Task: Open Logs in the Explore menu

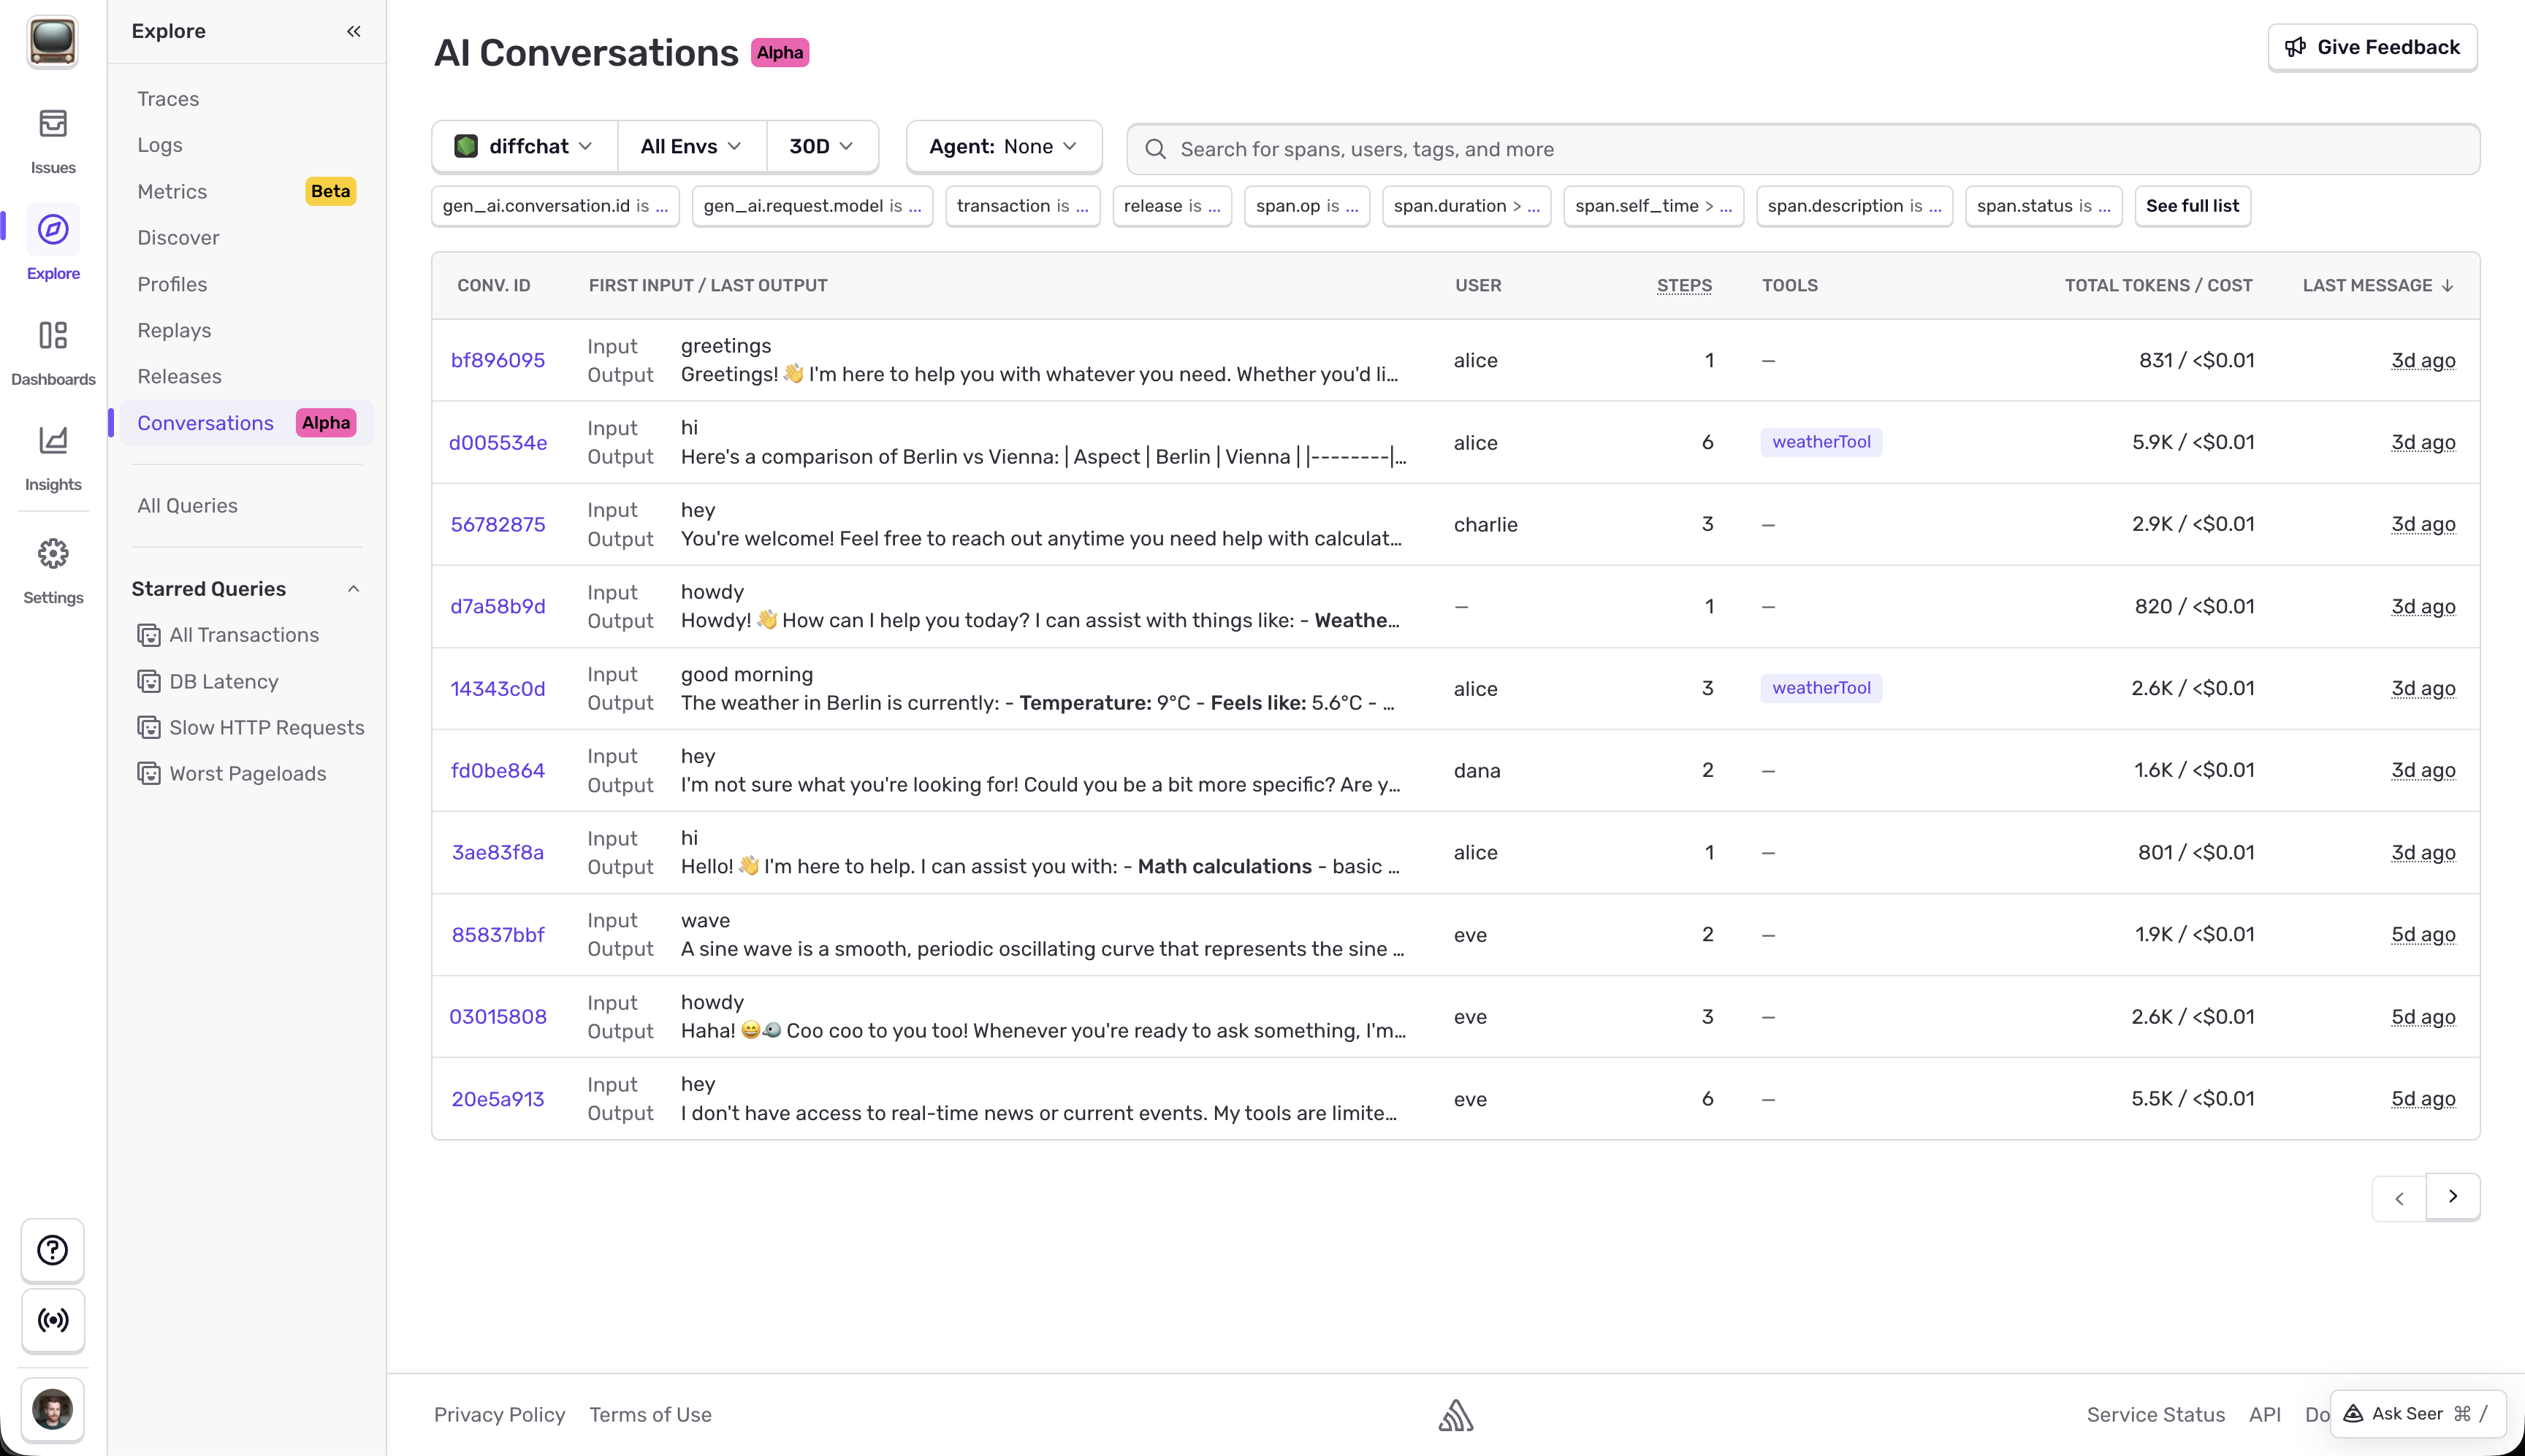Action: tap(160, 145)
